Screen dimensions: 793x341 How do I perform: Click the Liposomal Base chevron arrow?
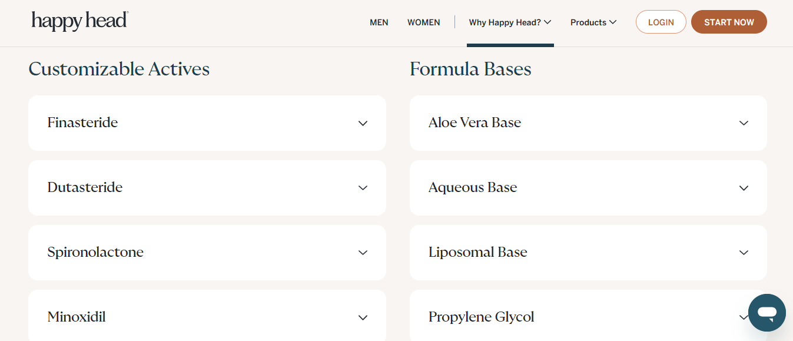coord(744,253)
